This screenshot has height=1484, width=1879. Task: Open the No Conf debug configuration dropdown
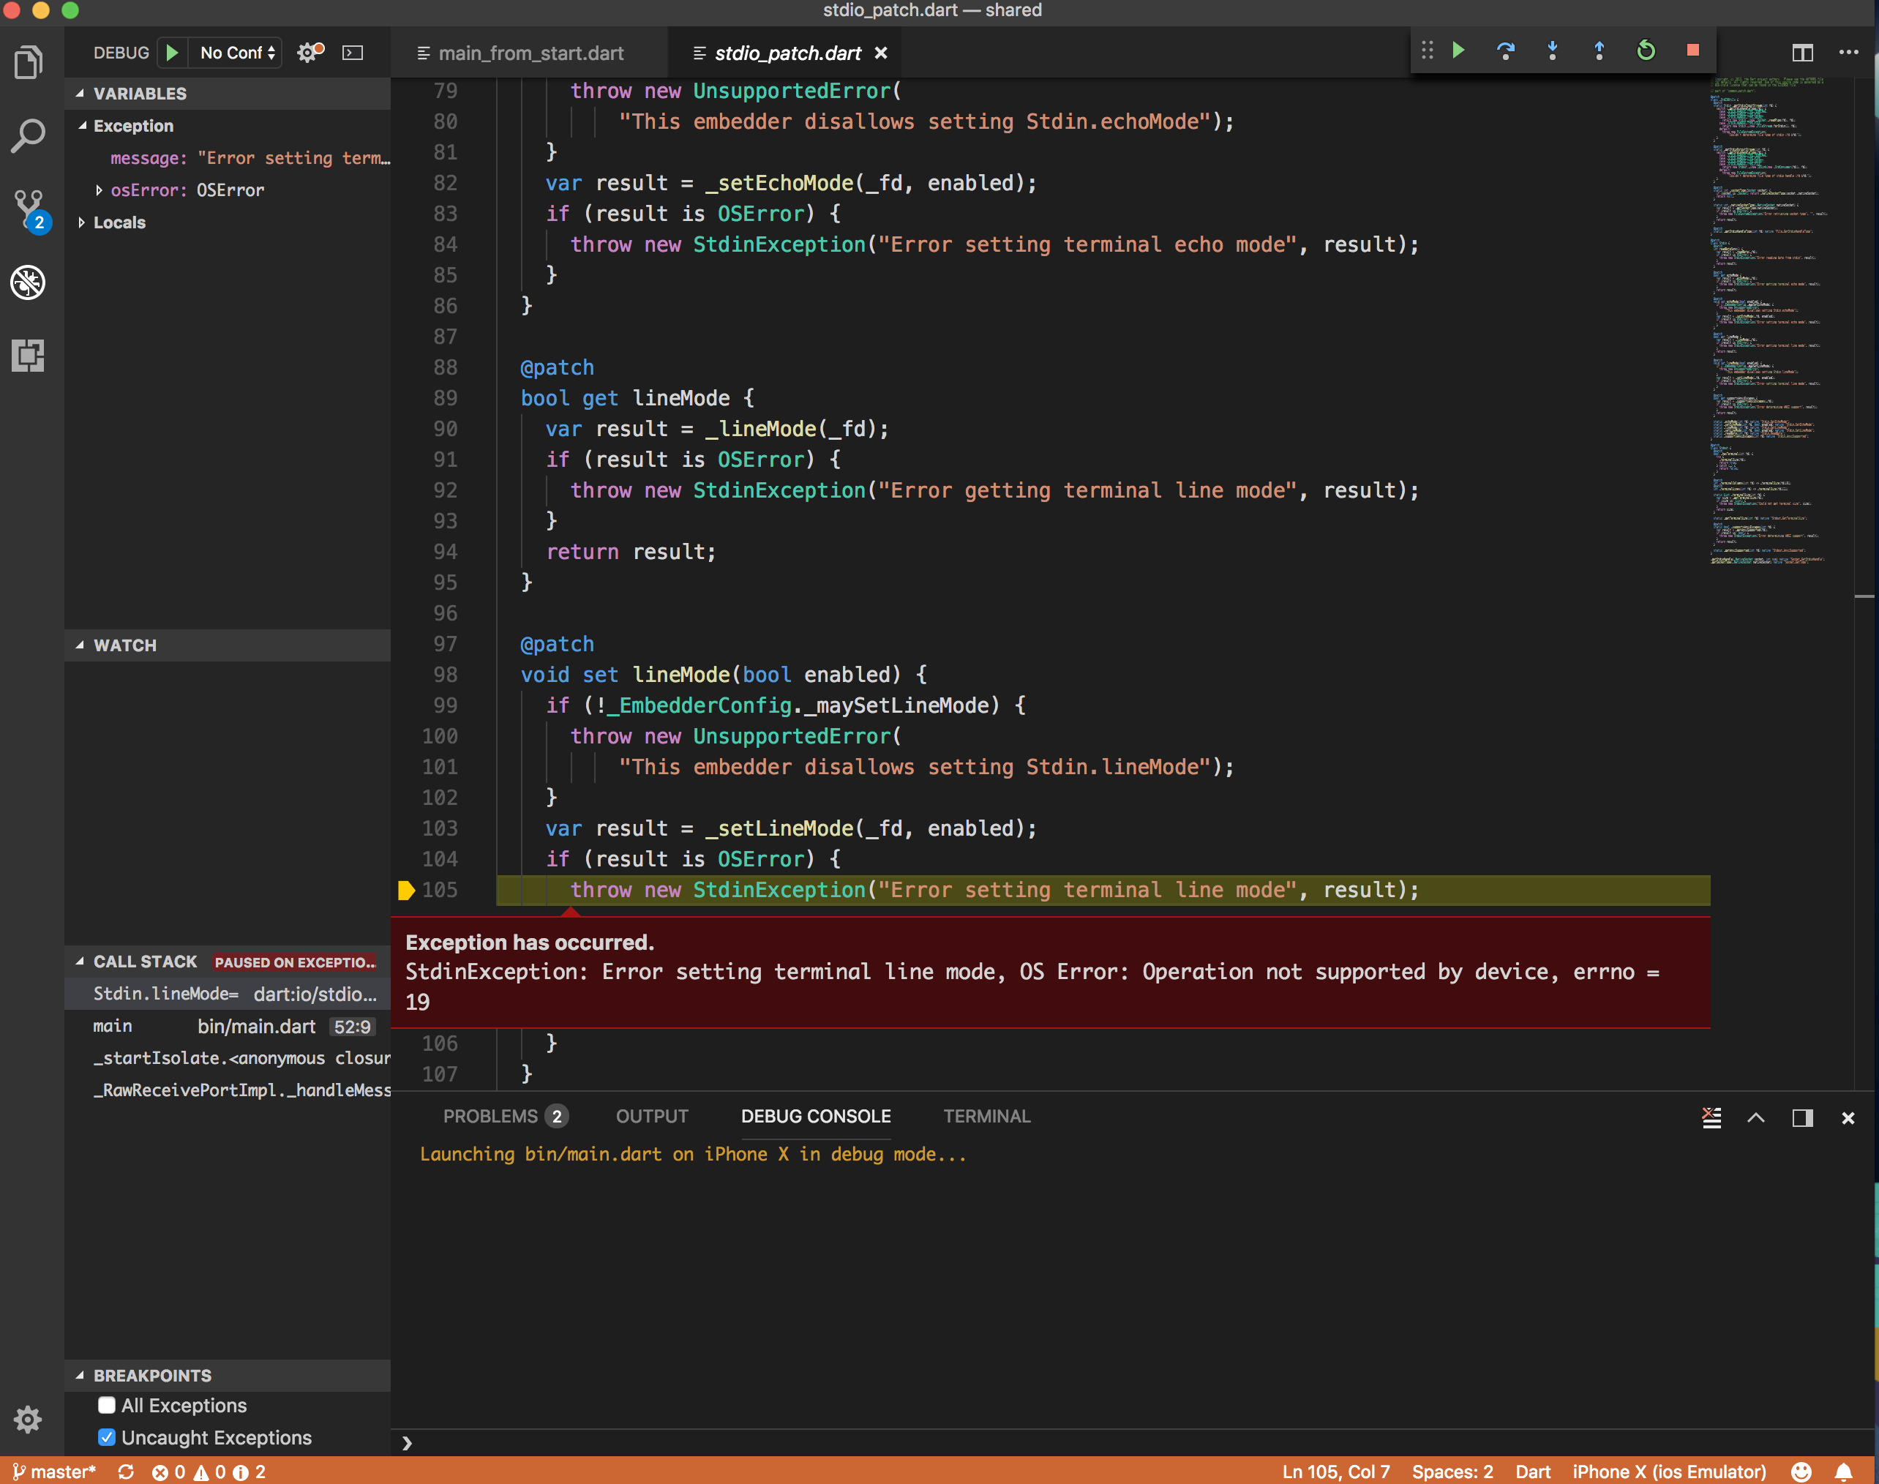[235, 52]
